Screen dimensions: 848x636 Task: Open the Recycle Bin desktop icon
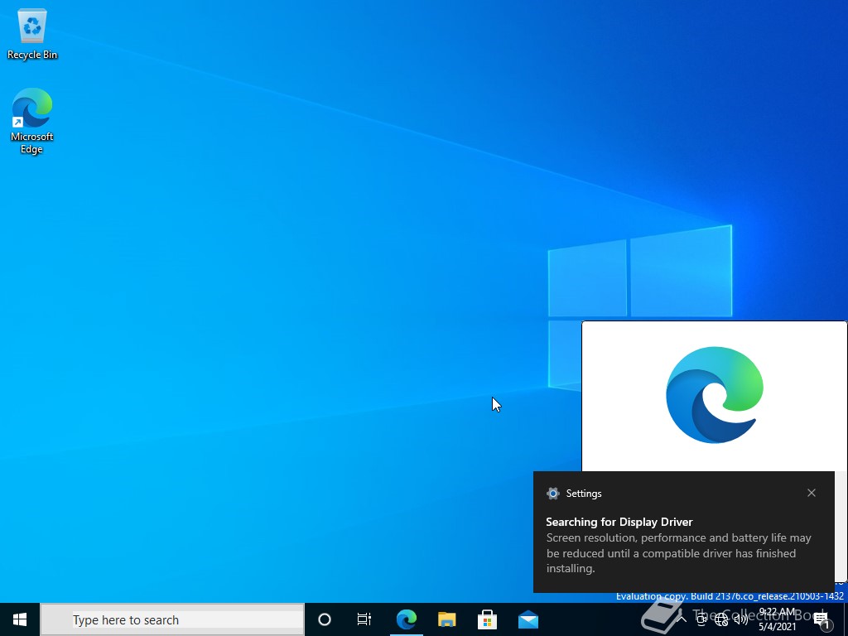point(32,35)
